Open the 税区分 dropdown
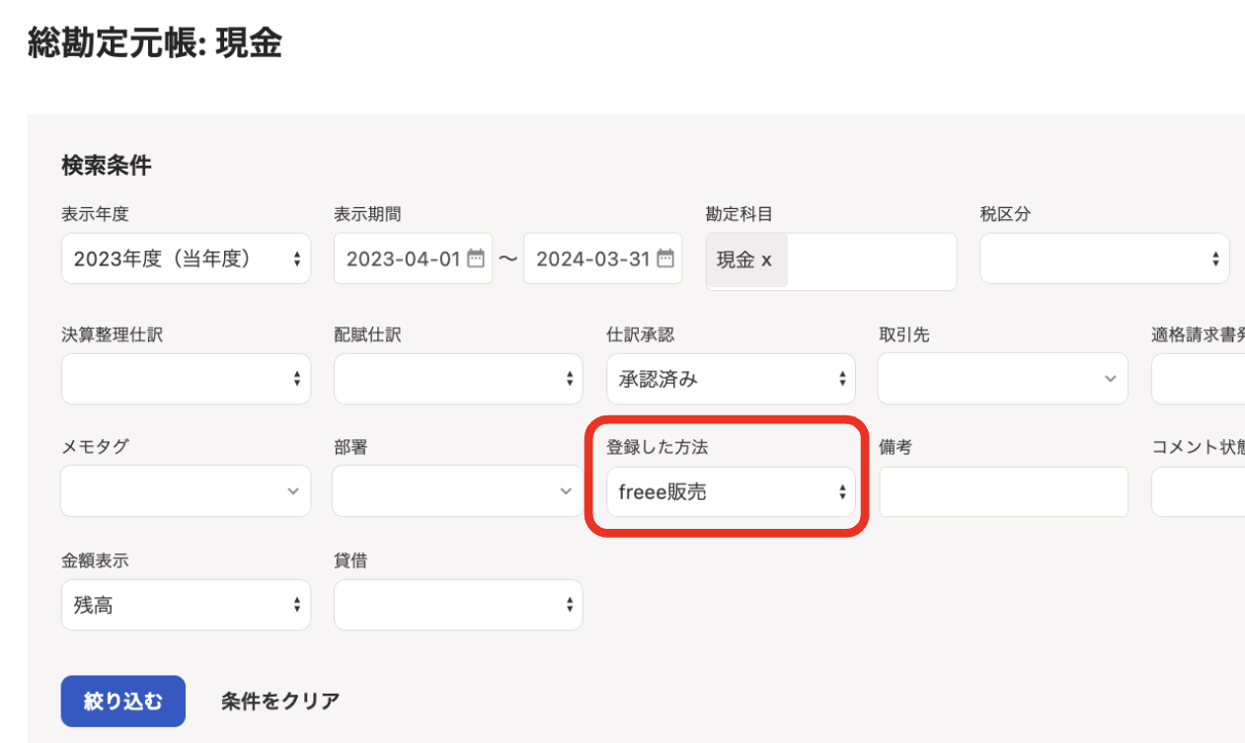 (x=1104, y=259)
